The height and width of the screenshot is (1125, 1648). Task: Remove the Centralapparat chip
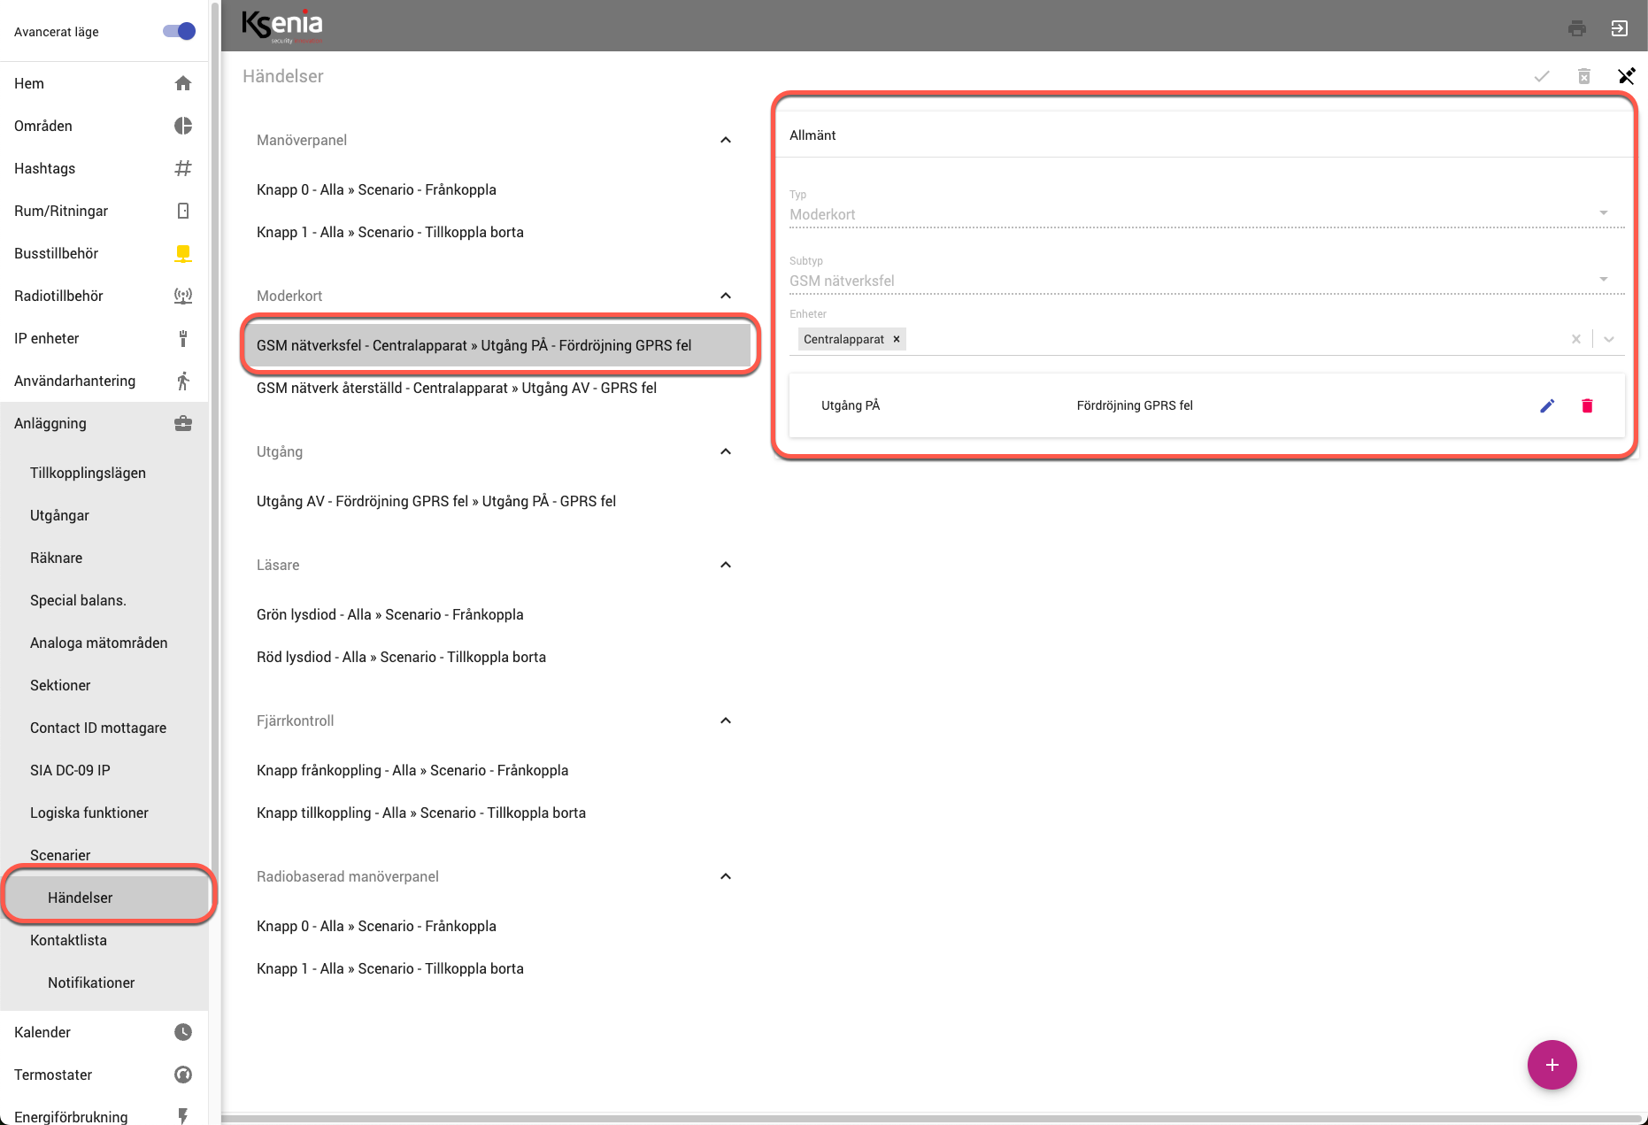click(896, 339)
